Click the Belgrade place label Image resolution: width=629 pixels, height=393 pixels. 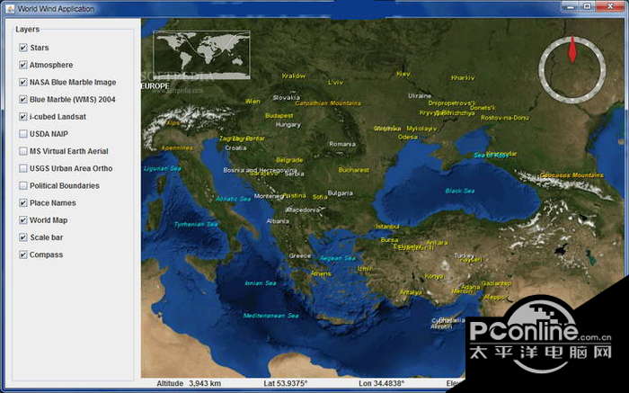[x=289, y=160]
